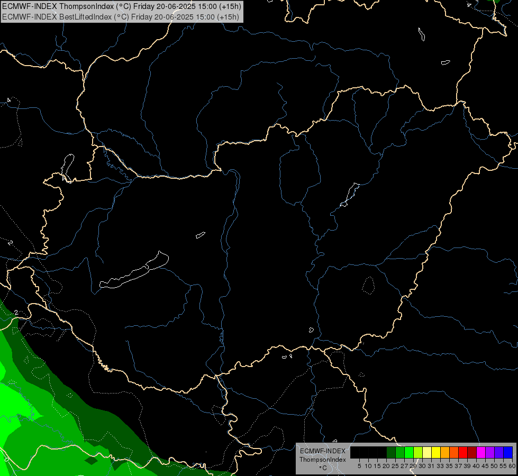Click the legend tick label 45
Viewport: 518px width, 476px height.
(485, 466)
